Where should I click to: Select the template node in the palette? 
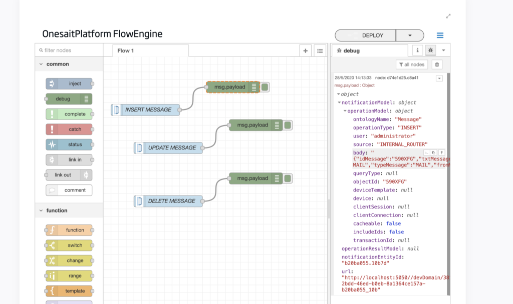[x=69, y=291]
